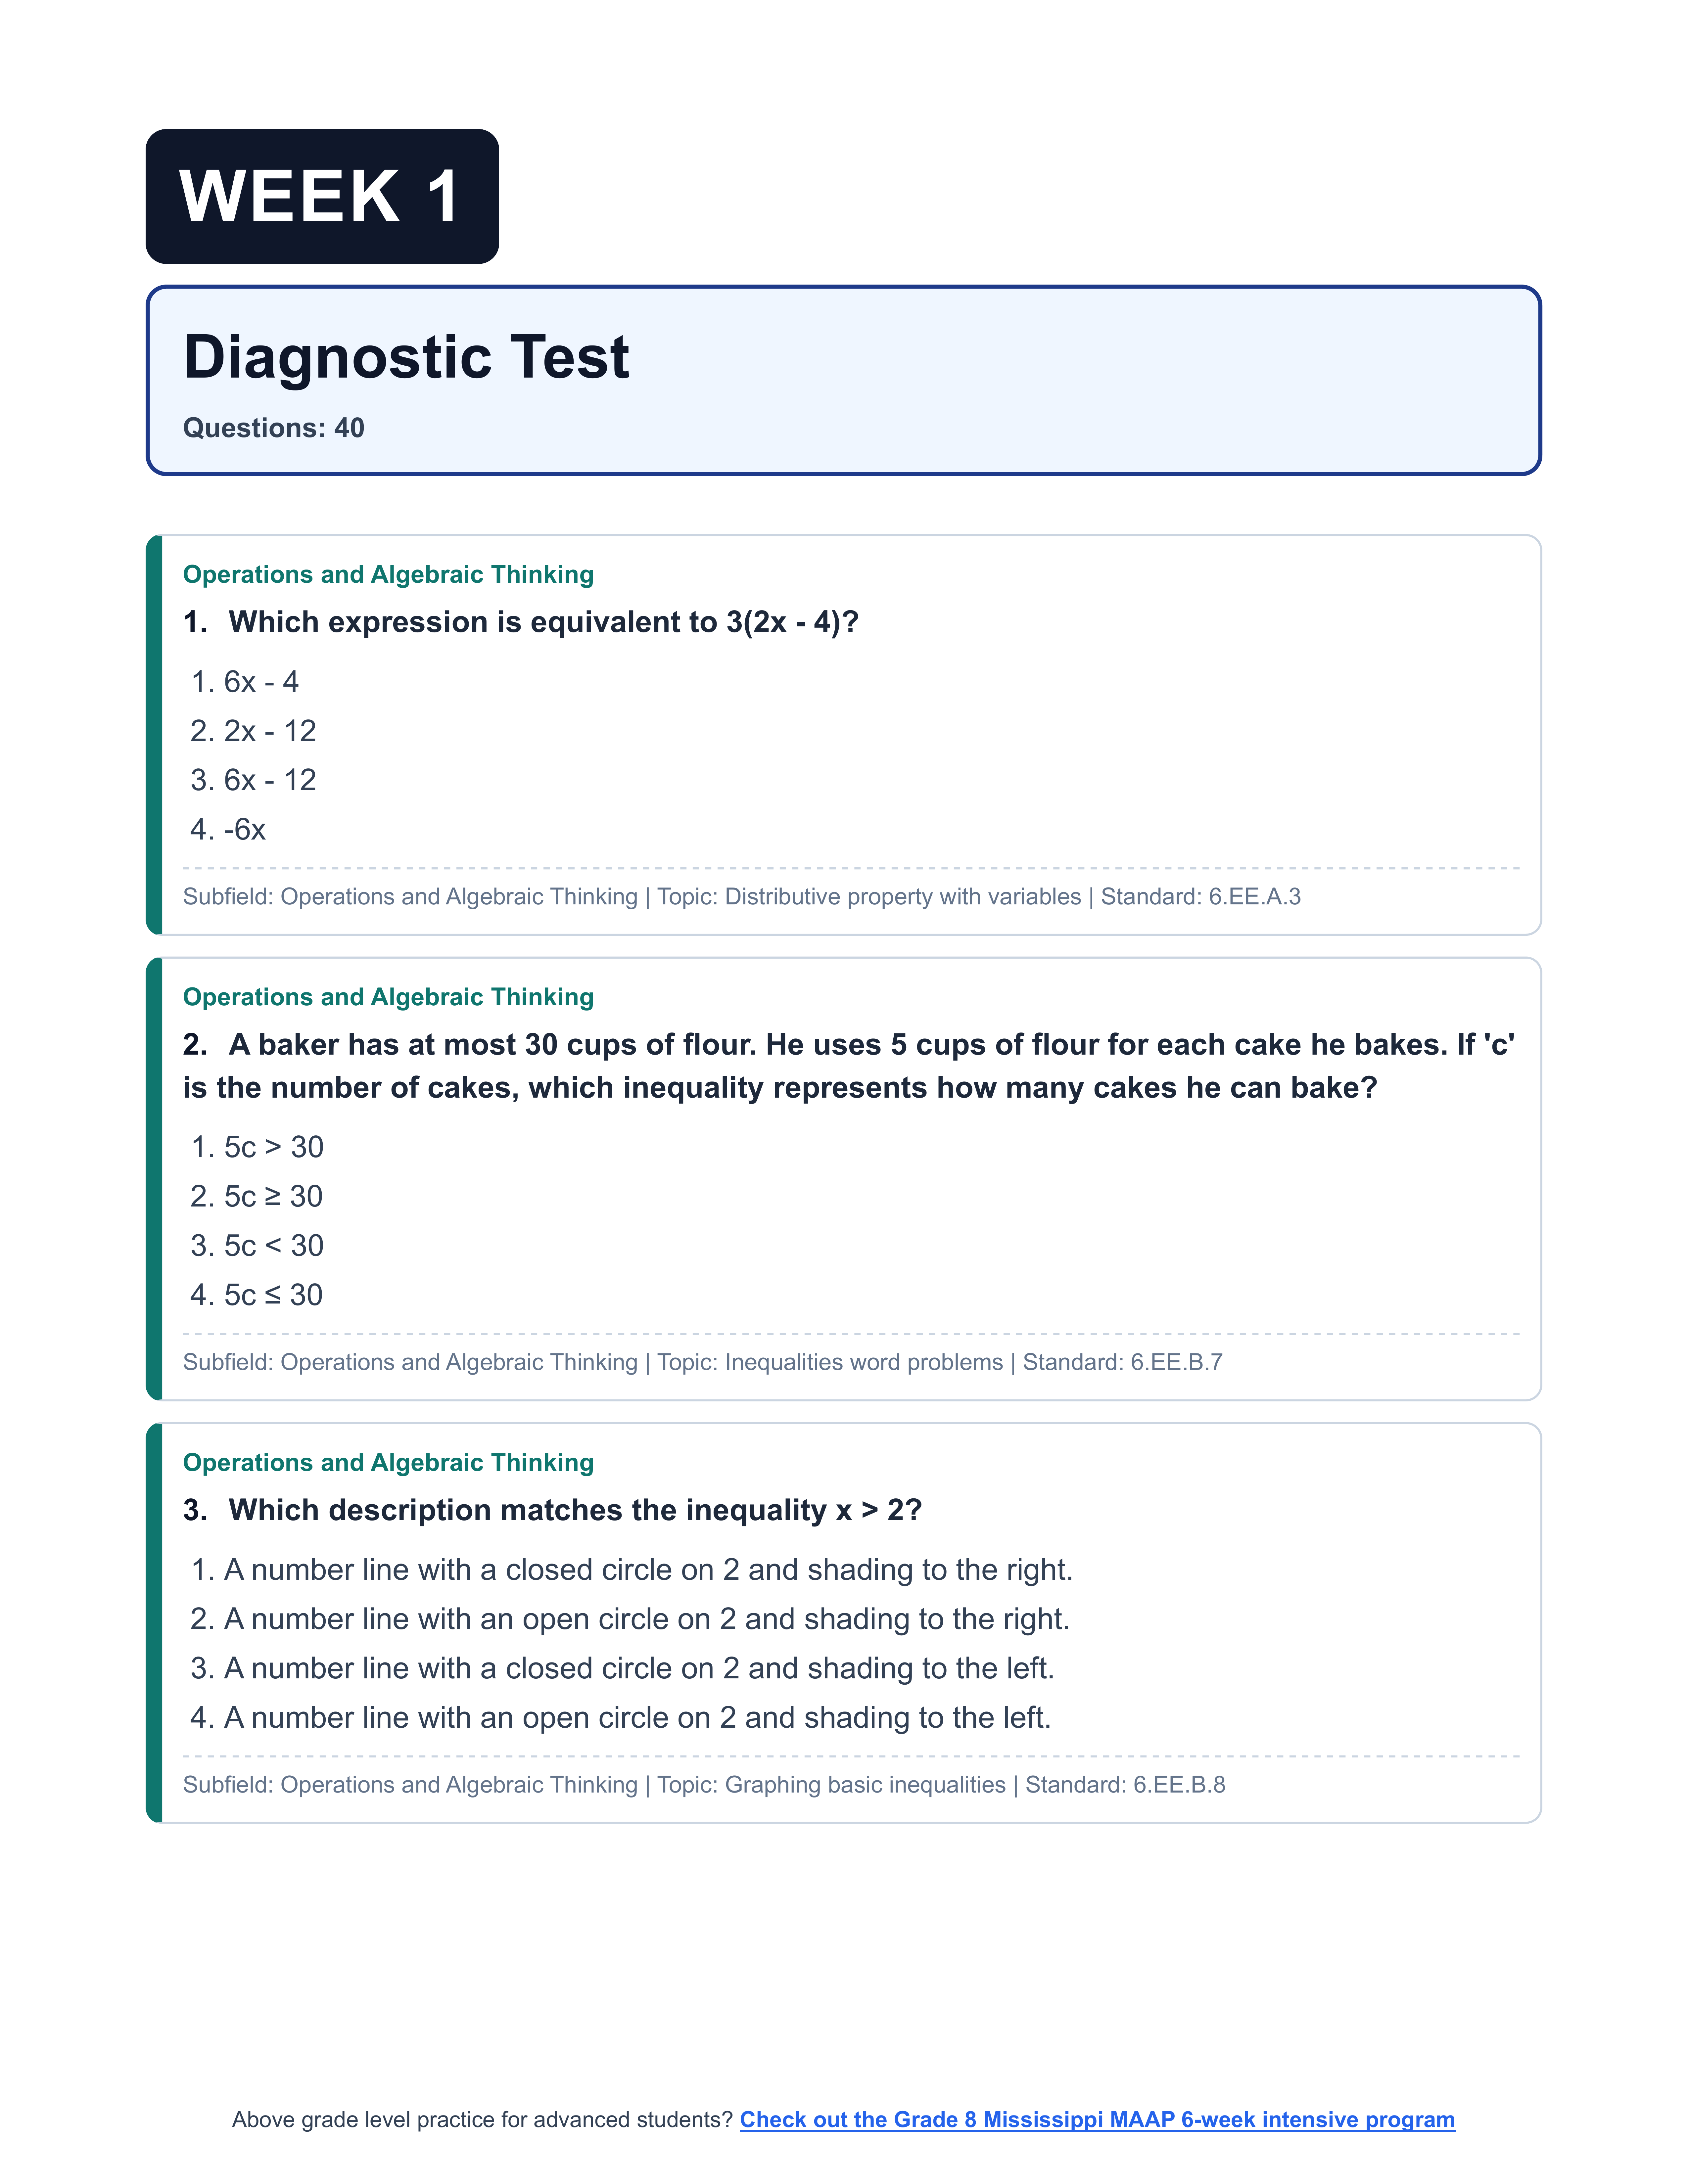Click the baker flour question text
This screenshot has width=1688, height=2184.
[x=848, y=1066]
